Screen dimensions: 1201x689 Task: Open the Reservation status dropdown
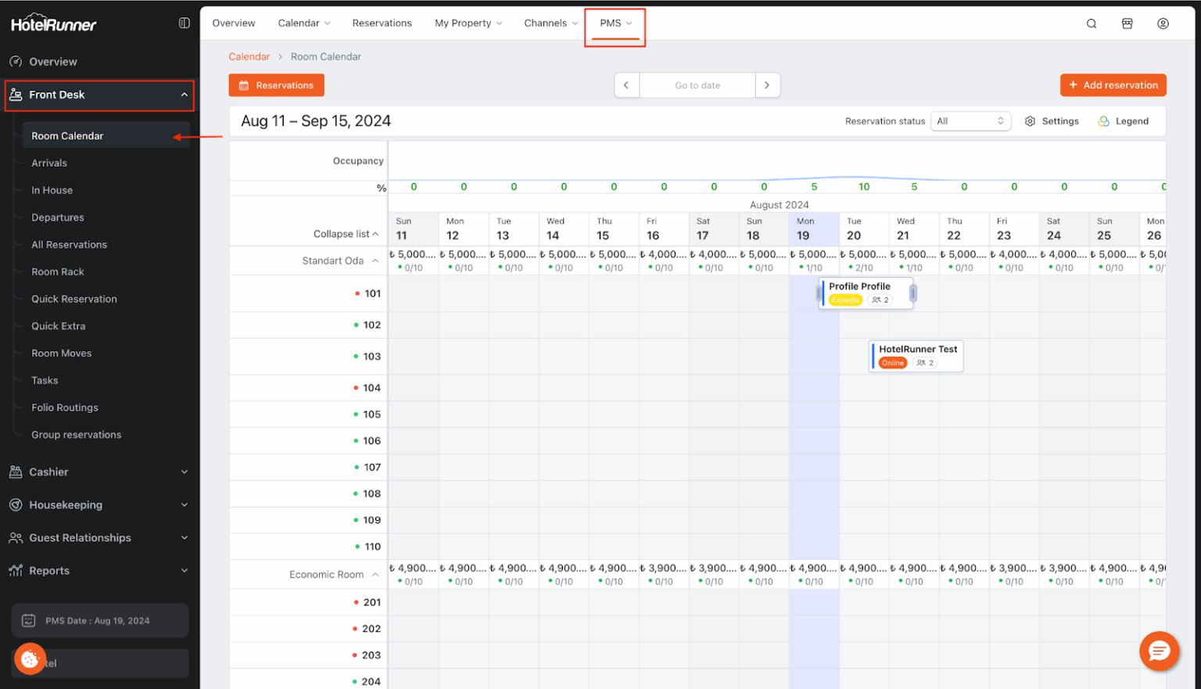[970, 120]
